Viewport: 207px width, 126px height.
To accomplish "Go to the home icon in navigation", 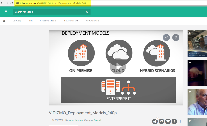I will pos(4,21).
